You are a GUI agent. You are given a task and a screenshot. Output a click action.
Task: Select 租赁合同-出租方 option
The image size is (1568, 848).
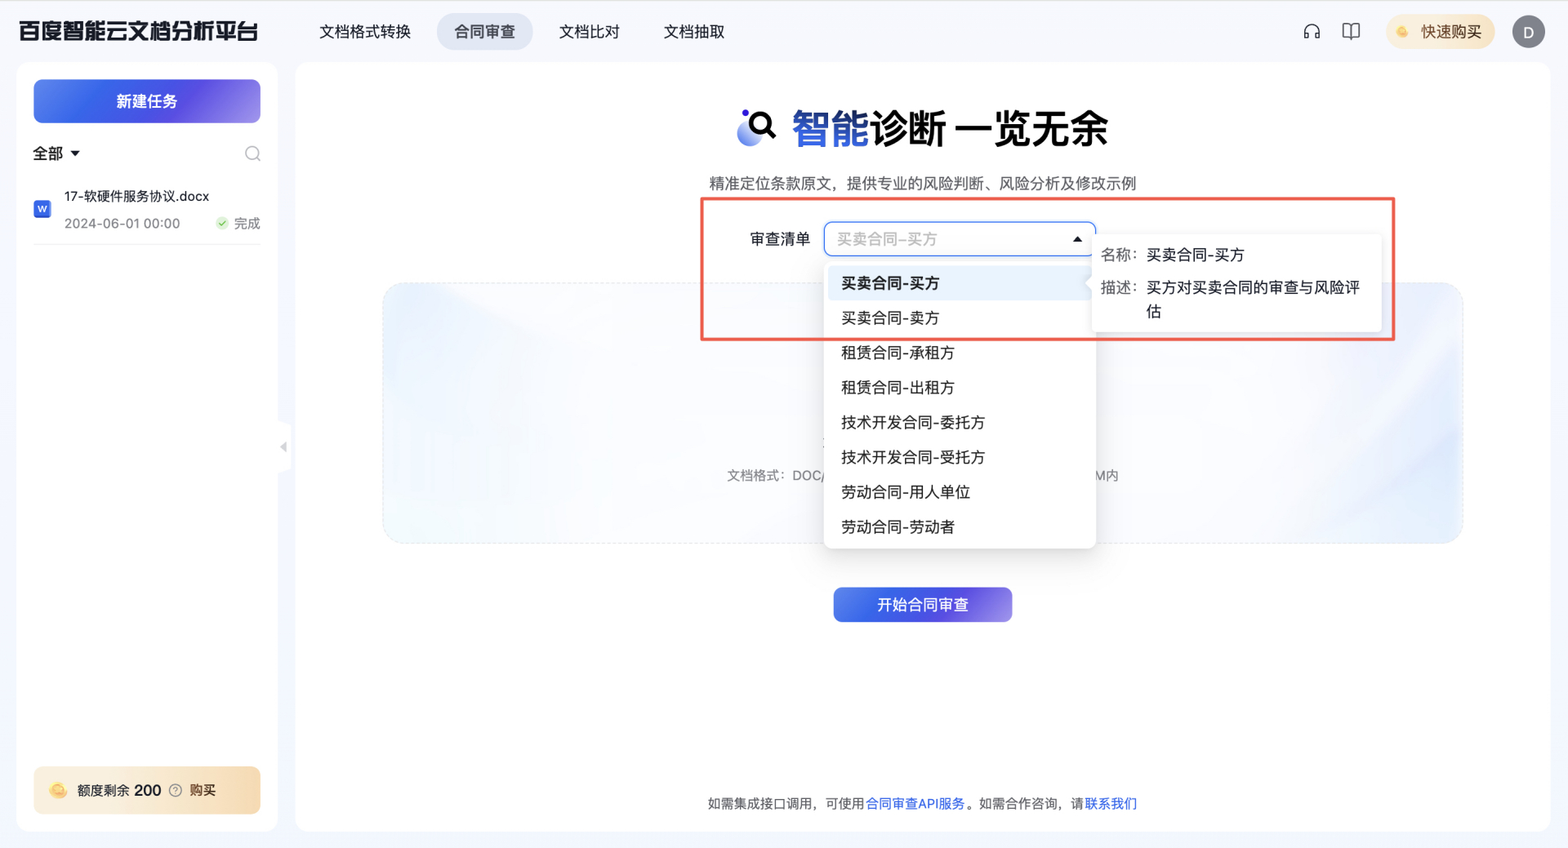point(960,388)
